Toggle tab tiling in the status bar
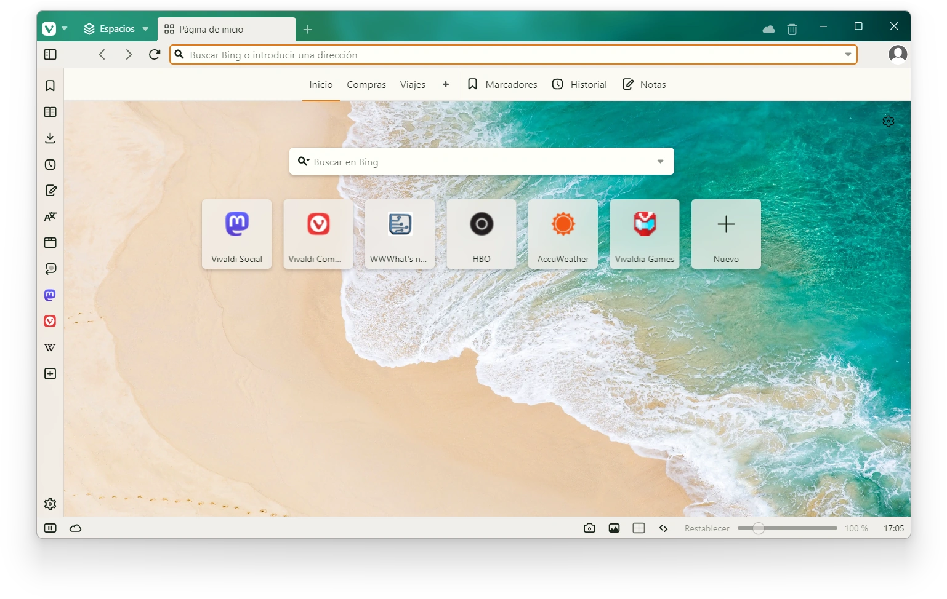The height and width of the screenshot is (599, 947). point(639,528)
